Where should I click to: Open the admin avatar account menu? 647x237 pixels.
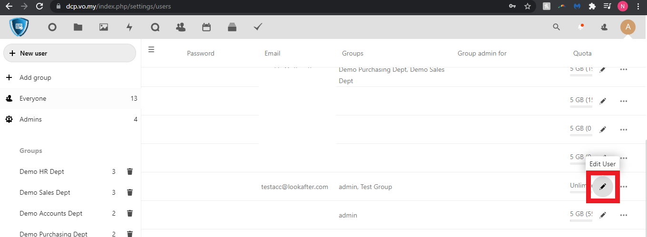point(627,27)
